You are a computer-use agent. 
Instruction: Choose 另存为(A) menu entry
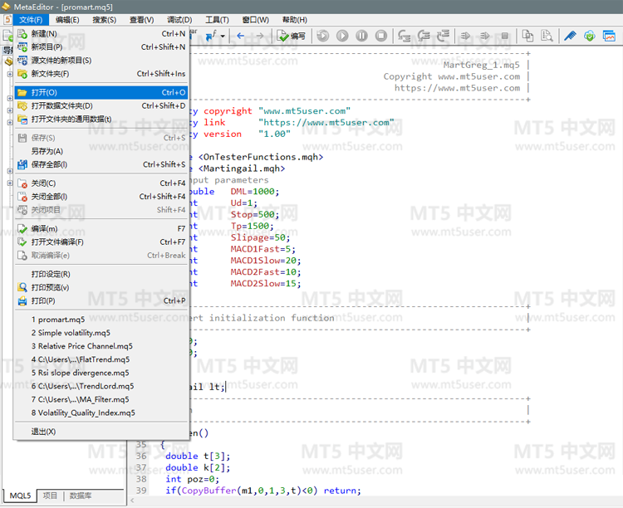pyautogui.click(x=101, y=151)
